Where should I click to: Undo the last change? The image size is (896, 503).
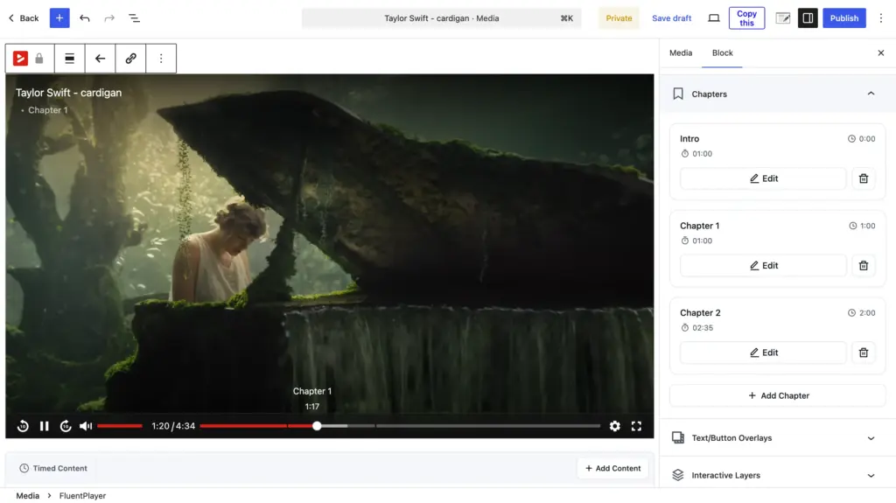pos(85,18)
